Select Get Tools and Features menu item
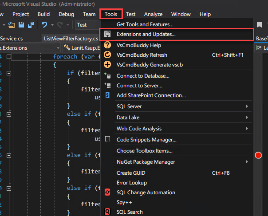Viewport: 268px width, 216px height. [x=145, y=24]
